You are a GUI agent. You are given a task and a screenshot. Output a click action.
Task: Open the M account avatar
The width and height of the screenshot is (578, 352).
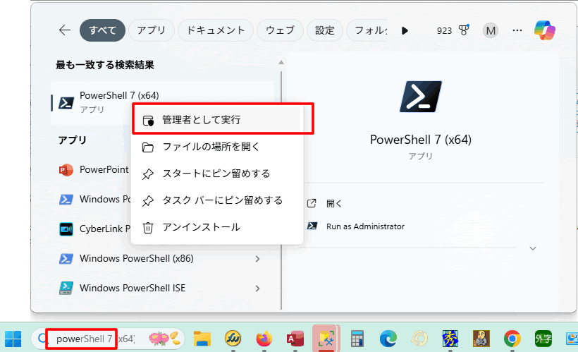491,30
